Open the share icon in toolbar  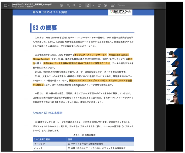(80, 5)
